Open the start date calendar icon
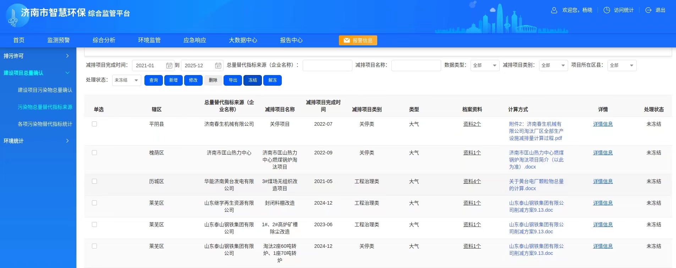The height and width of the screenshot is (268, 676). click(x=169, y=65)
